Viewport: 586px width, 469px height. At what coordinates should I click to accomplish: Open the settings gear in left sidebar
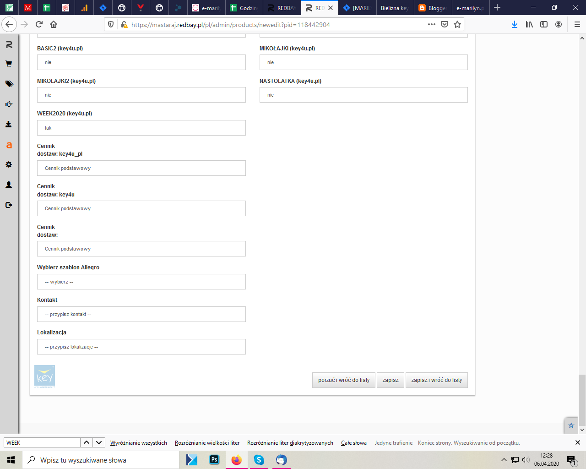[9, 164]
